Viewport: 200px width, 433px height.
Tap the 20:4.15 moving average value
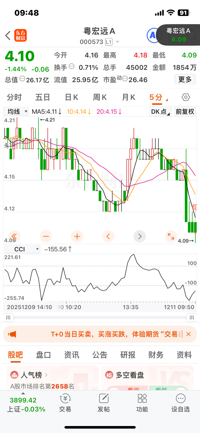[109, 111]
